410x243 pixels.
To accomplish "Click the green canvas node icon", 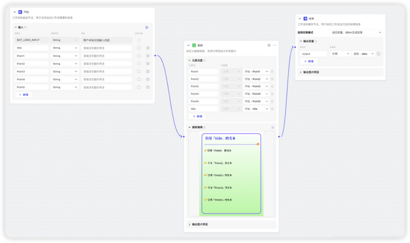I will pyautogui.click(x=194, y=45).
